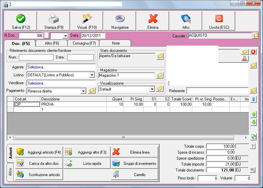The width and height of the screenshot is (263, 188).
Task: Open the Visualizzazione Default dropdown
Action: 152,89
